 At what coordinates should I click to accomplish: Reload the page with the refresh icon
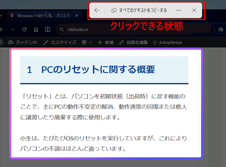[24, 29]
